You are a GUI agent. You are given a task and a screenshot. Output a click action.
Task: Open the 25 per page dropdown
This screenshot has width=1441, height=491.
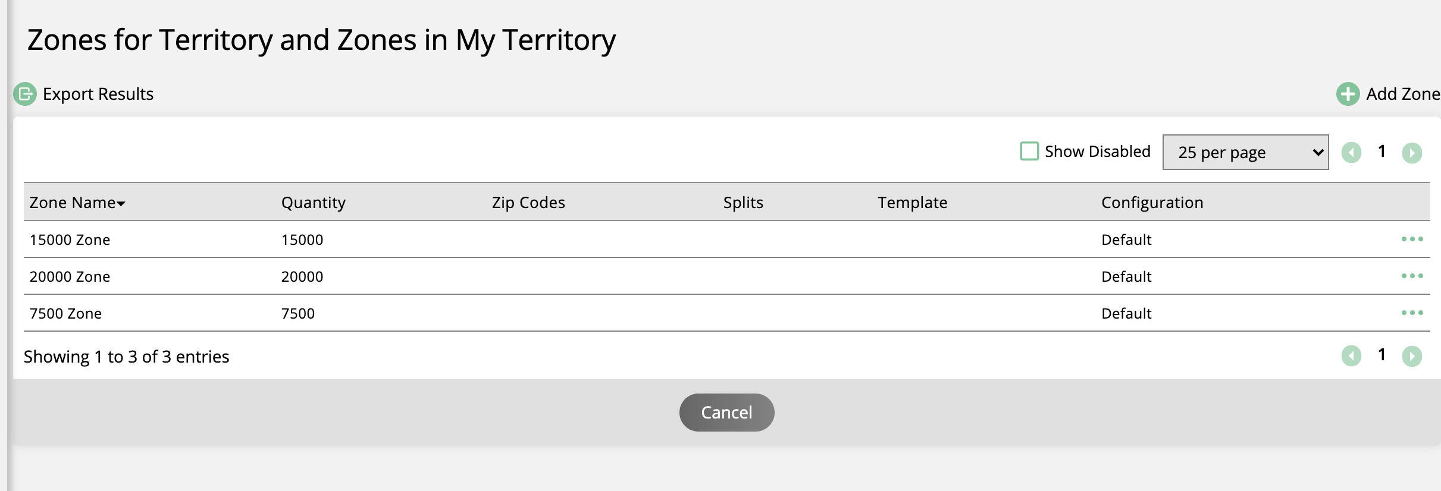1245,152
